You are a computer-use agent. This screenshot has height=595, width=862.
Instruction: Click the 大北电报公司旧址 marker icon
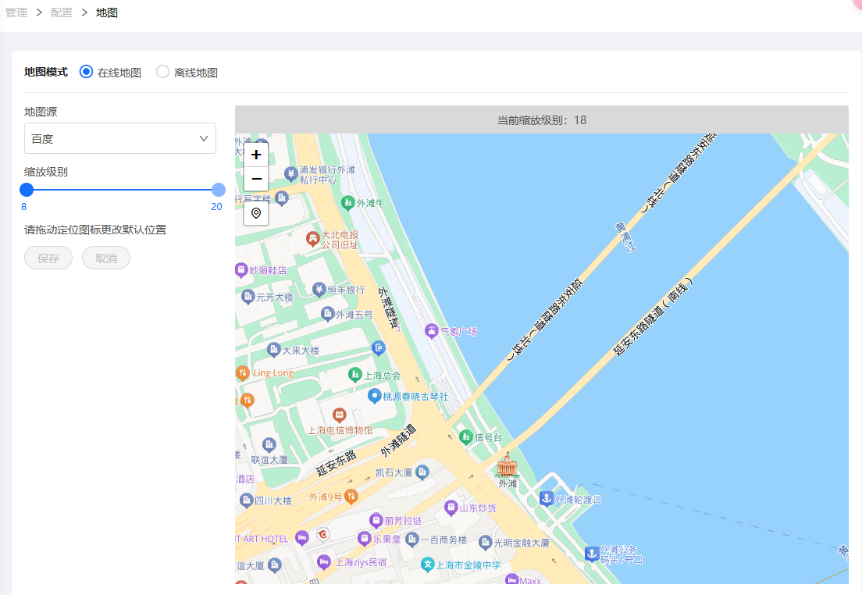click(x=313, y=239)
